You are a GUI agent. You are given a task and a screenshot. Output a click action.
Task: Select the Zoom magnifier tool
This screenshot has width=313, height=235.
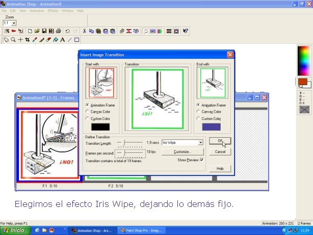point(13,40)
